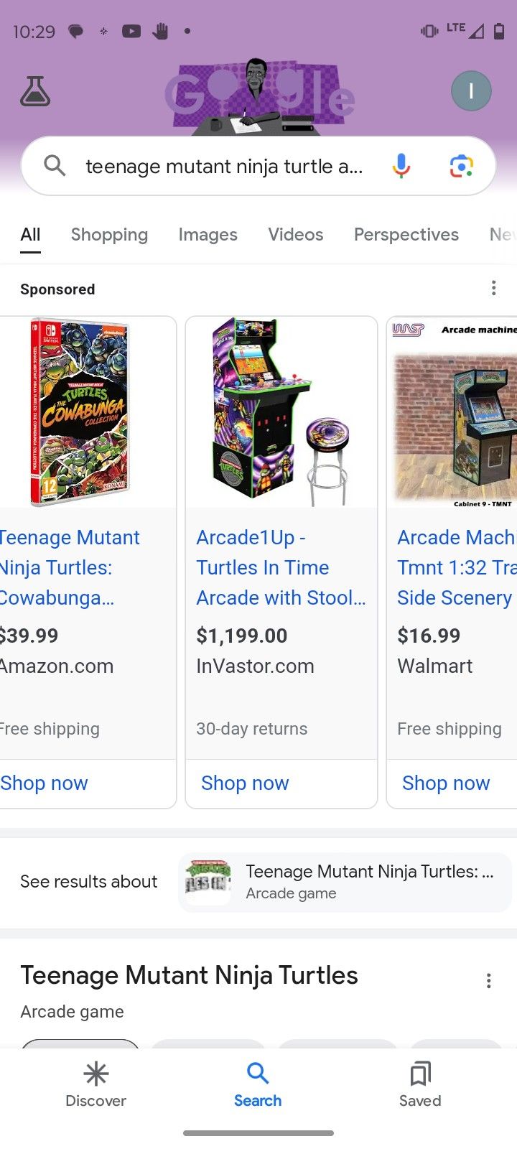Switch to the Images tab
Screen dimensions: 517x1149
(x=208, y=235)
